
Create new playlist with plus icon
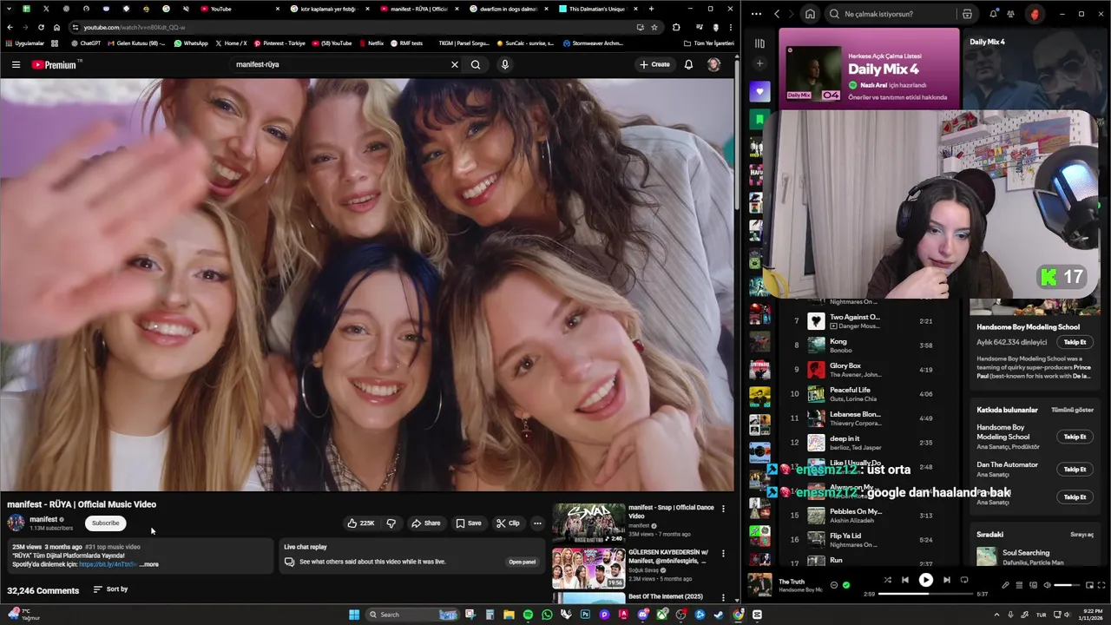click(759, 63)
